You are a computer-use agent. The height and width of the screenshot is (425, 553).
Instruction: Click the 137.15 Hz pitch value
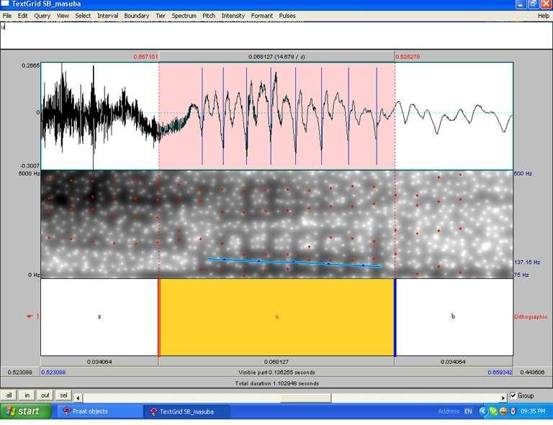coord(527,262)
